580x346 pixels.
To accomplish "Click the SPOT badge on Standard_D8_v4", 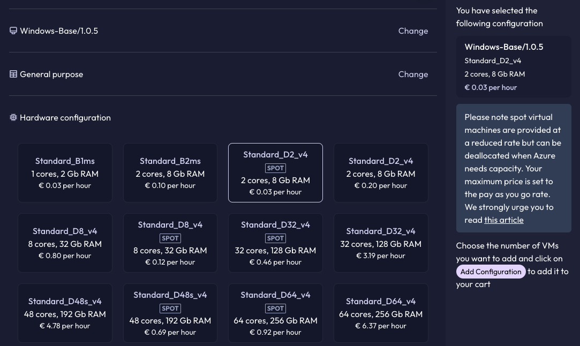I will [170, 238].
